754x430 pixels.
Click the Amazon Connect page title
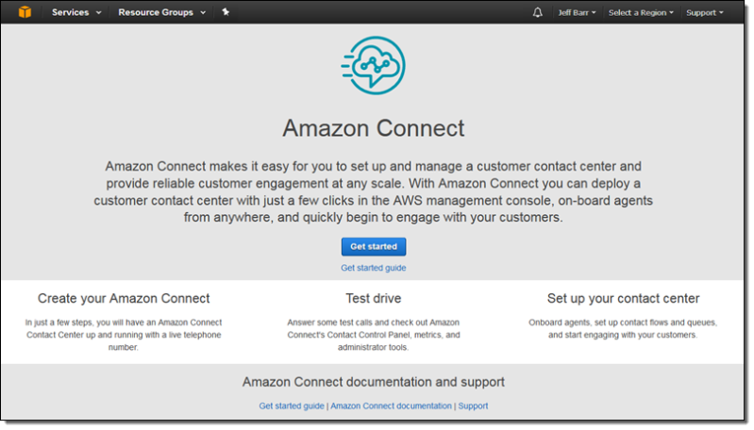(x=374, y=128)
